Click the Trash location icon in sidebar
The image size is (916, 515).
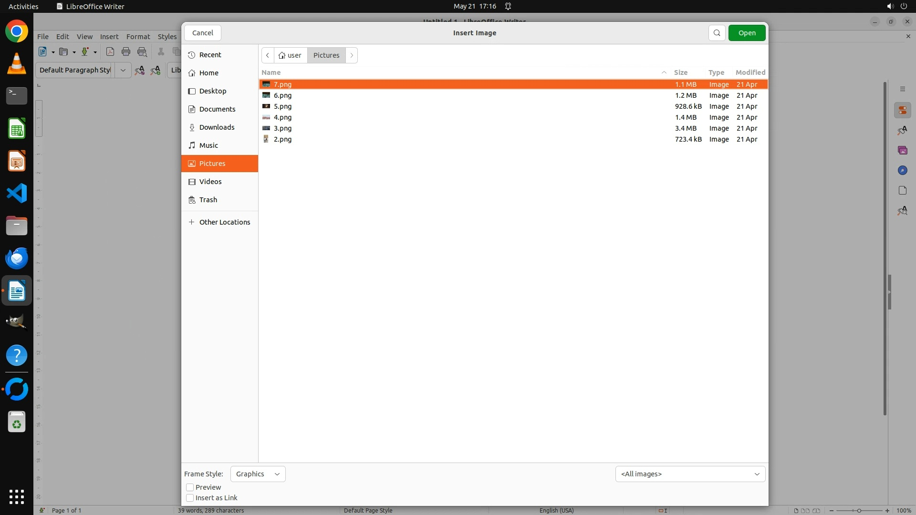tap(192, 200)
